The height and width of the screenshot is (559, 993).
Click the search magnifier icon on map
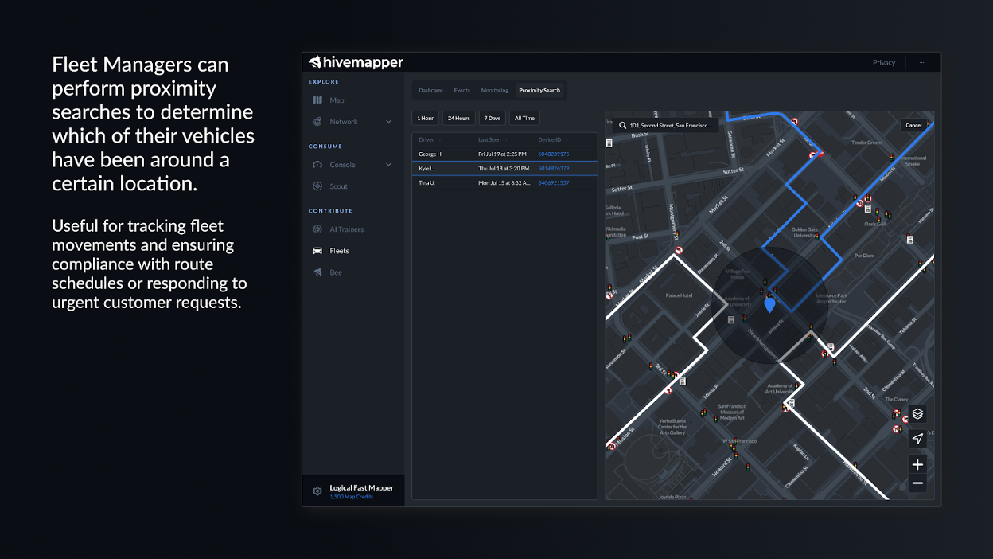pos(621,125)
